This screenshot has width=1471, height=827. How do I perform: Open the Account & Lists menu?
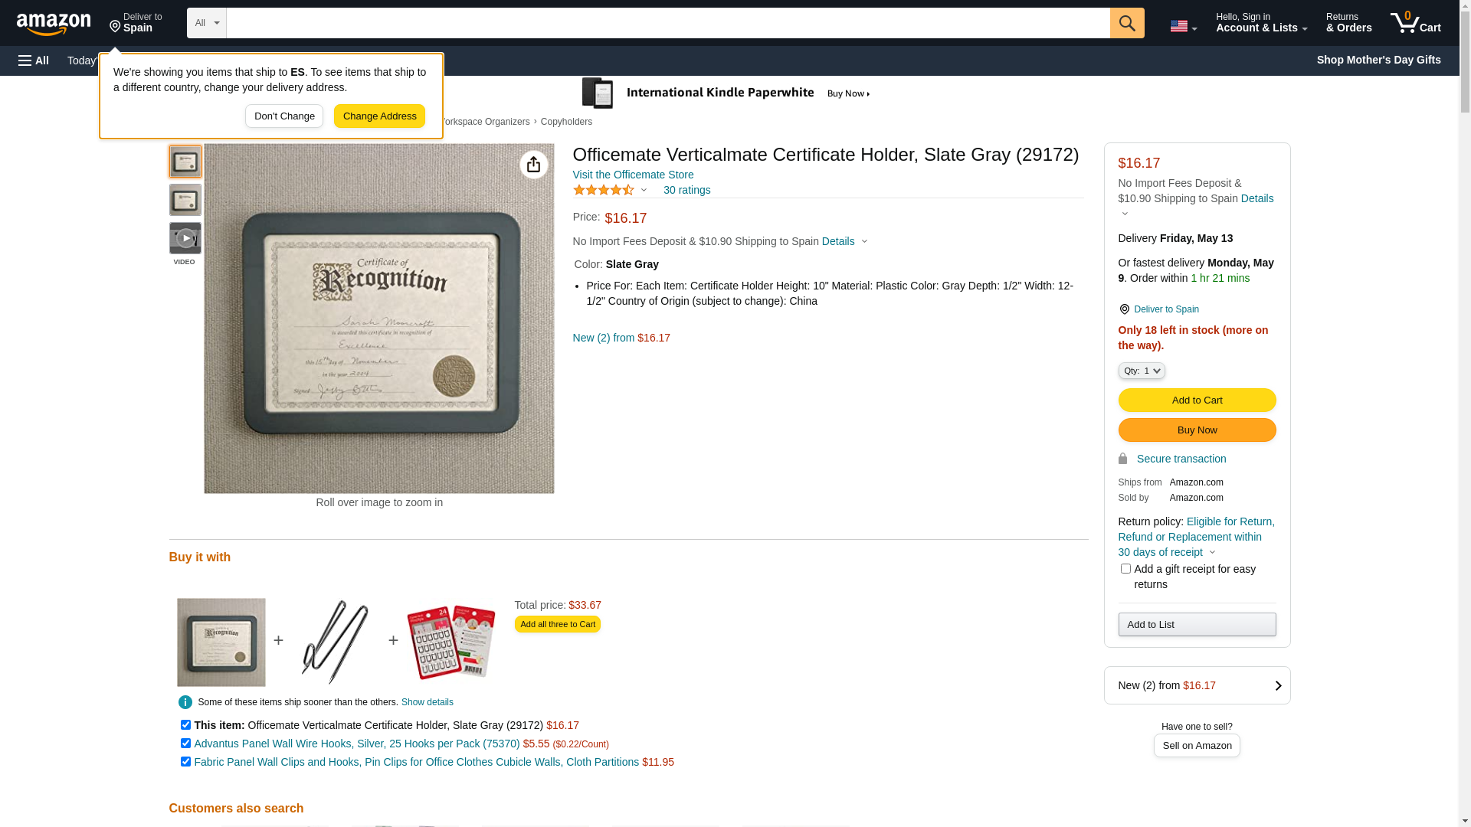coord(1261,23)
